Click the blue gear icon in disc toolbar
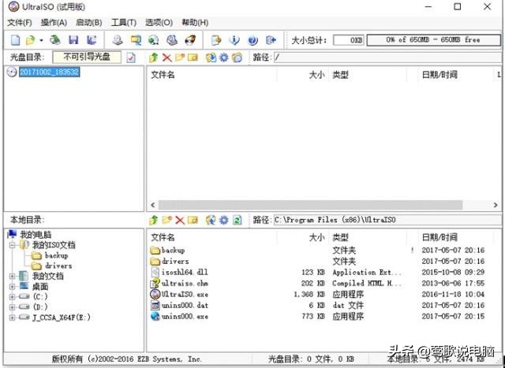 pos(223,58)
